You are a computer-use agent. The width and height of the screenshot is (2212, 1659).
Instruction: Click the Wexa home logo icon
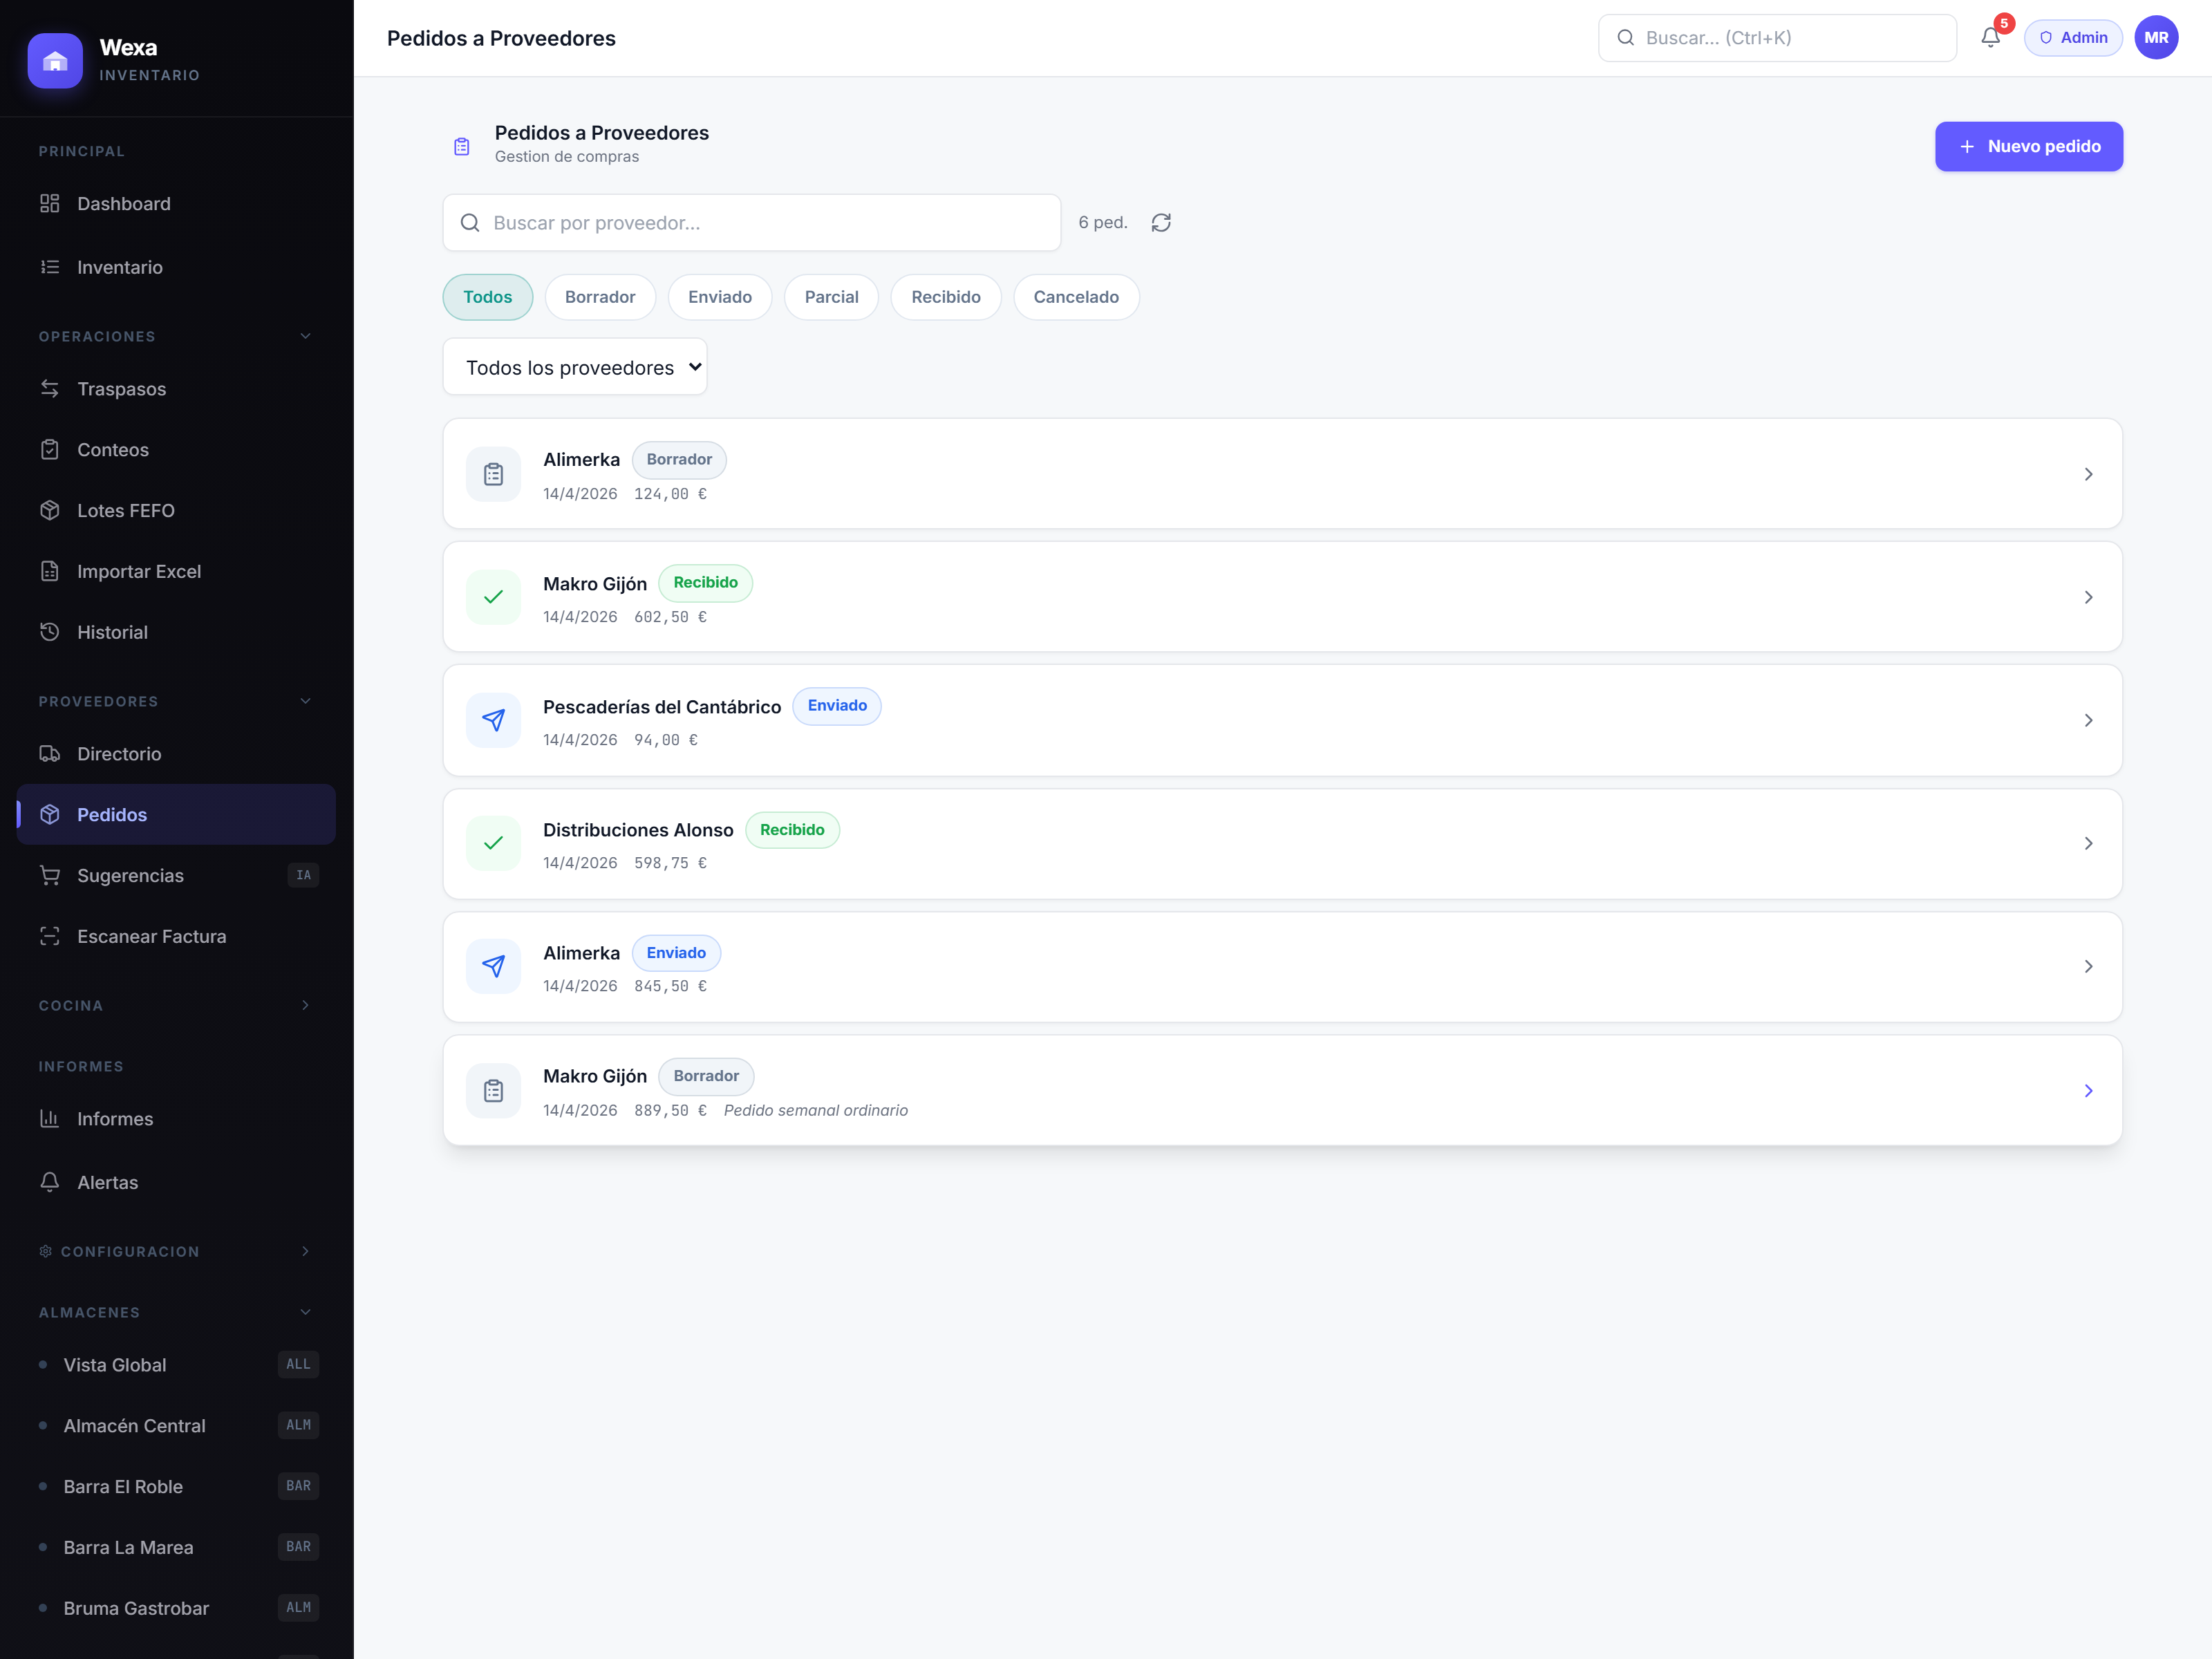(55, 61)
